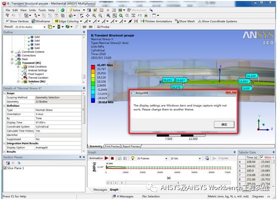Open the 20 Frames dropdown

click(166, 158)
